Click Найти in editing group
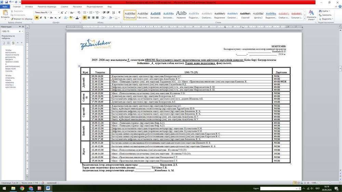 point(325,11)
